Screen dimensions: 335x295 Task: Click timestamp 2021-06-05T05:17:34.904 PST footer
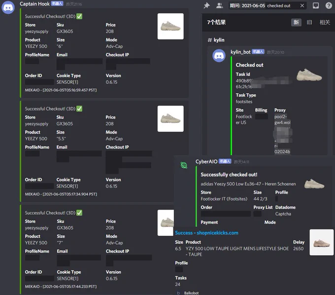61,194
